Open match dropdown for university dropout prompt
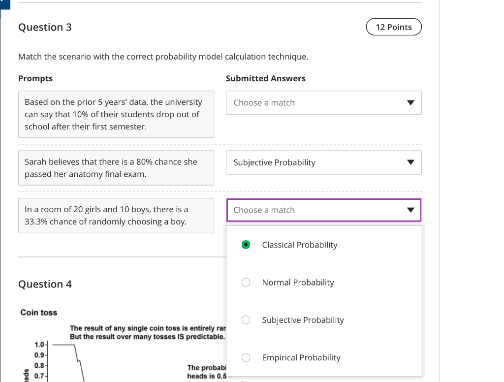 324,102
